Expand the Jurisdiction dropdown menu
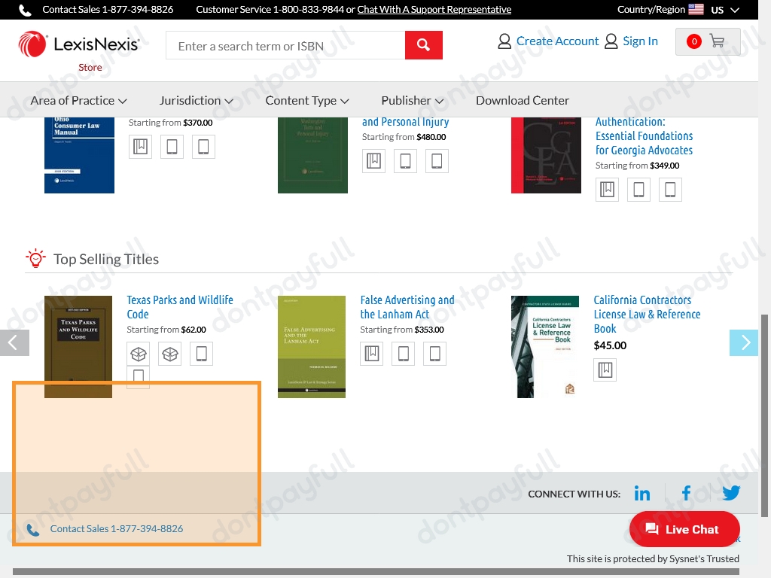Image resolution: width=771 pixels, height=578 pixels. tap(196, 100)
